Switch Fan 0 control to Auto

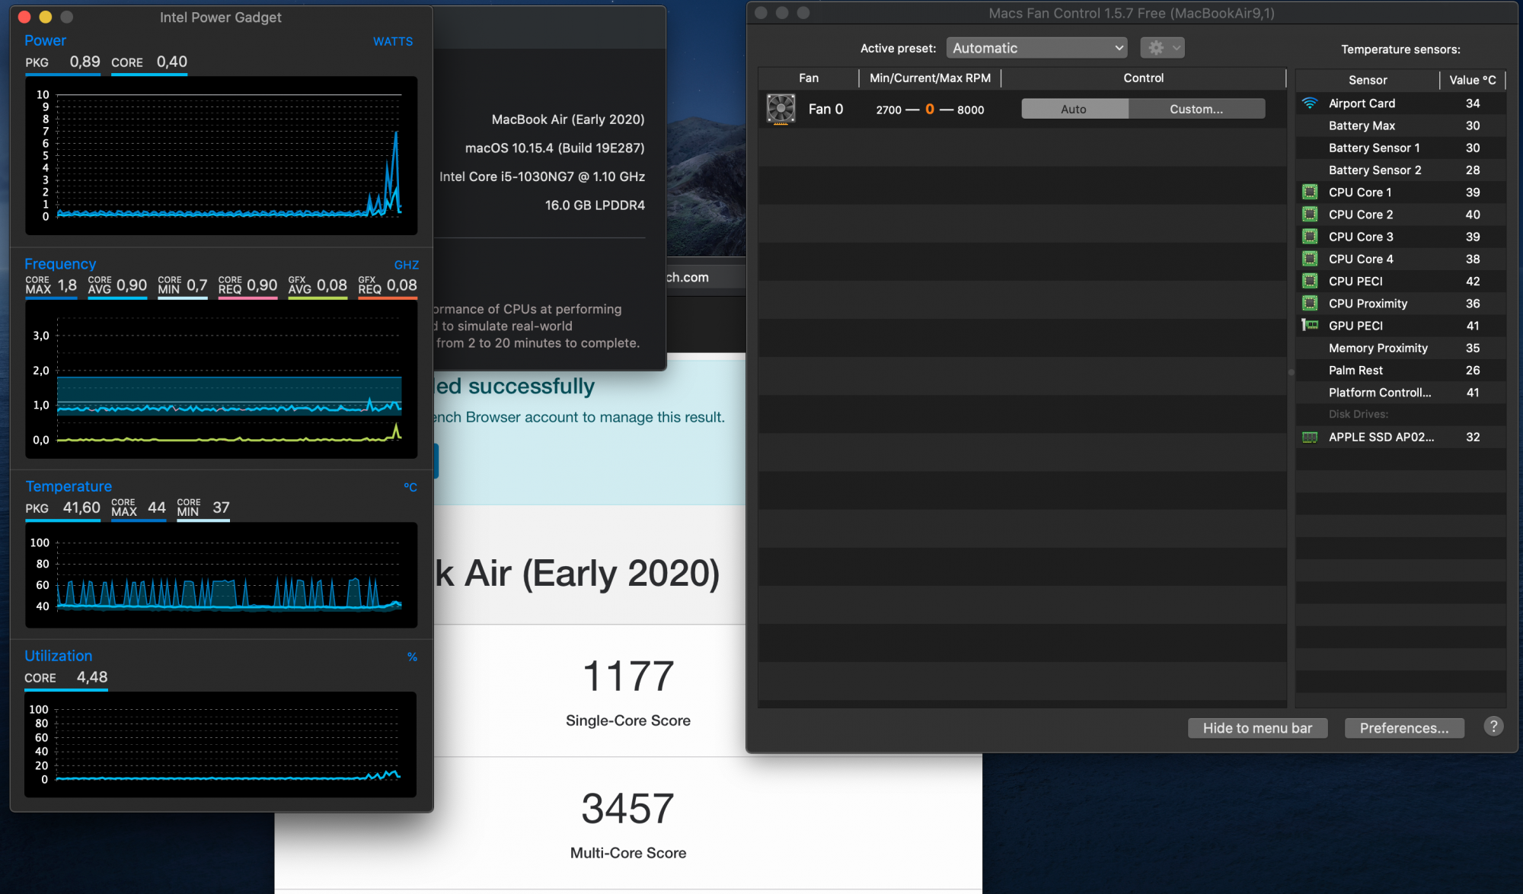[1074, 109]
